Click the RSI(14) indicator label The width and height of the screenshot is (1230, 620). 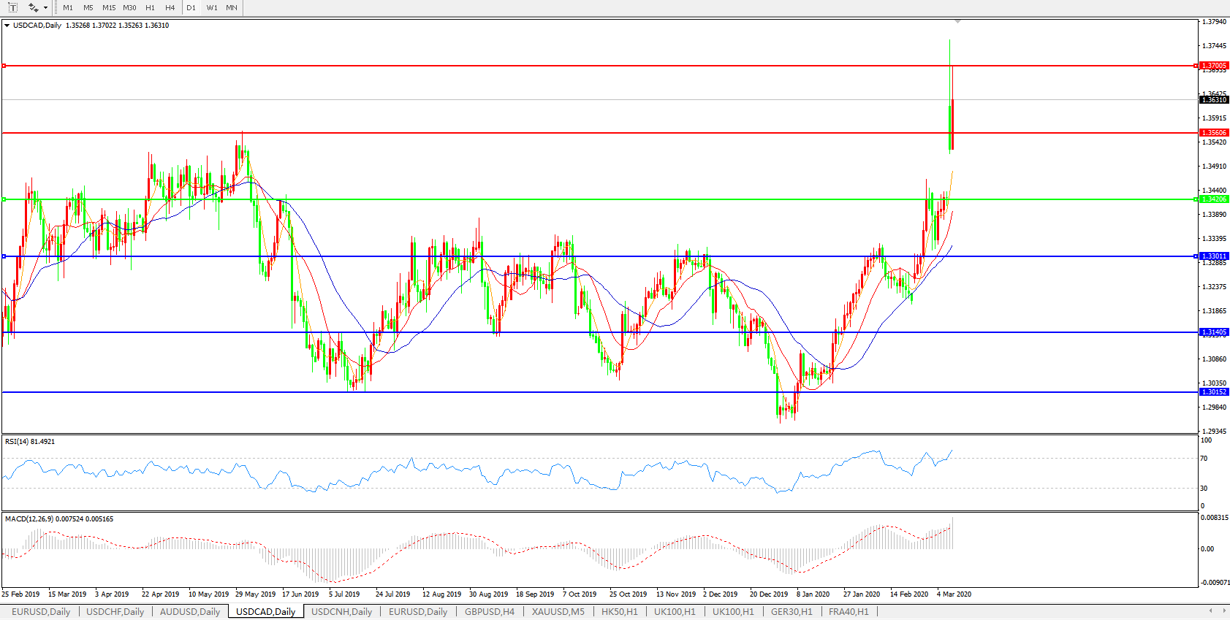coord(30,442)
